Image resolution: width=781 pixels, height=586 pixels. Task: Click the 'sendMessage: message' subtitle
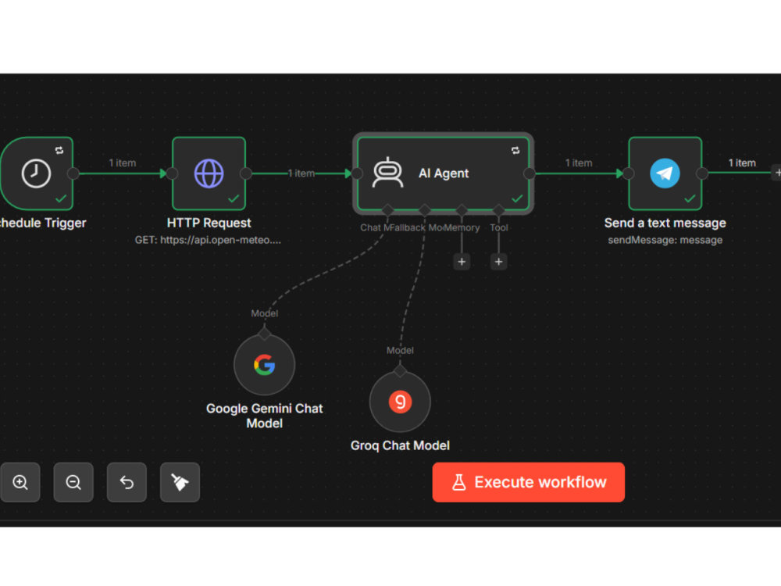(665, 240)
